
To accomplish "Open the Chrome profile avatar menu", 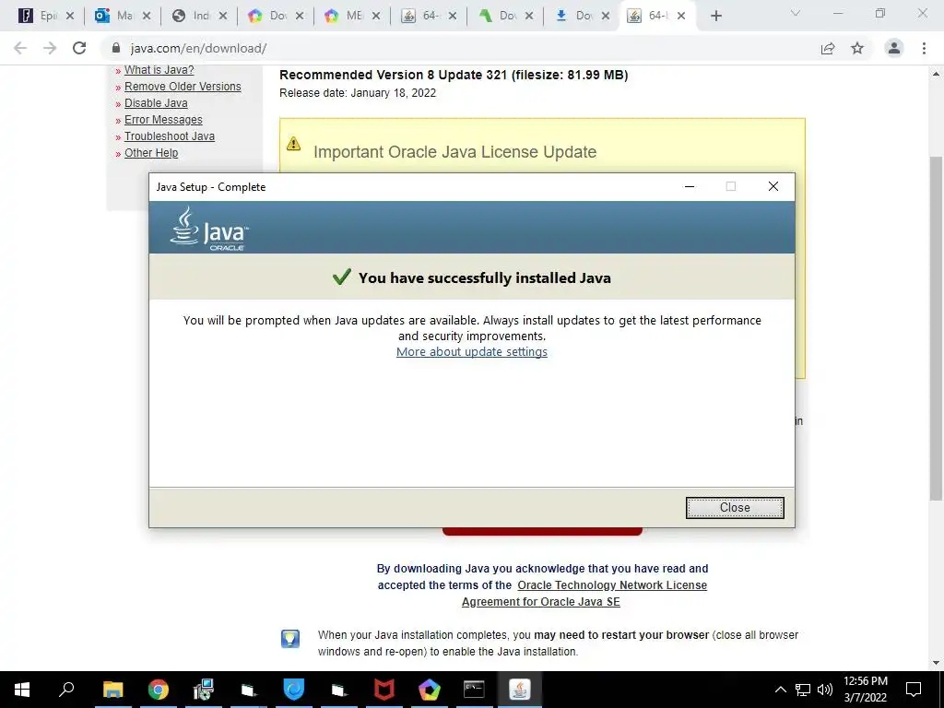I will click(894, 48).
